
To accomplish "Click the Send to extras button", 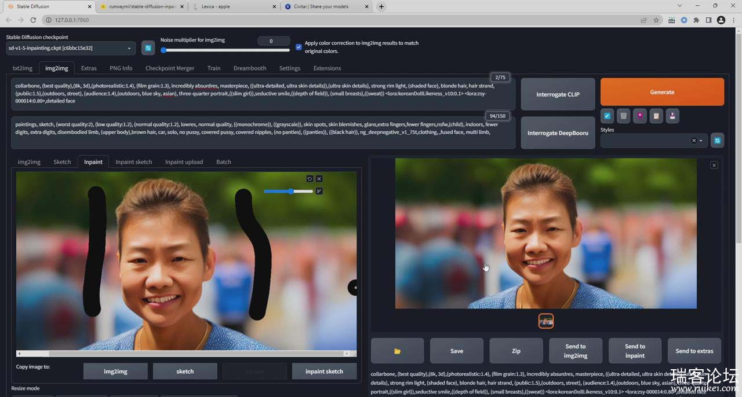I will [694, 351].
